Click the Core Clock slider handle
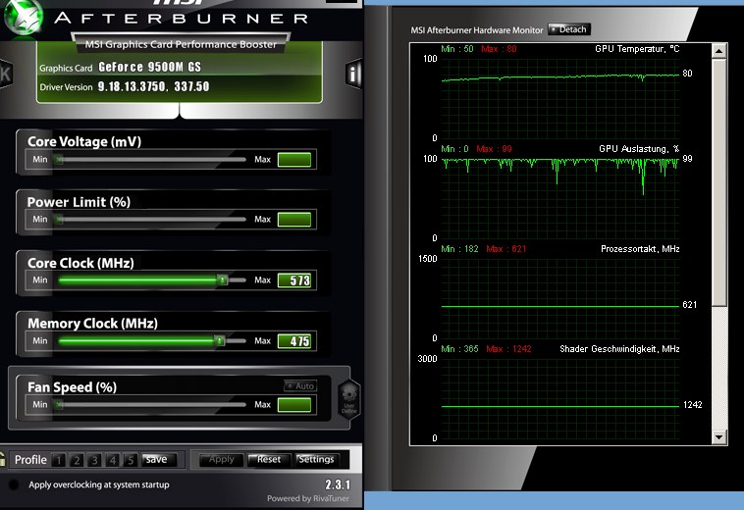This screenshot has width=744, height=510. coord(222,280)
